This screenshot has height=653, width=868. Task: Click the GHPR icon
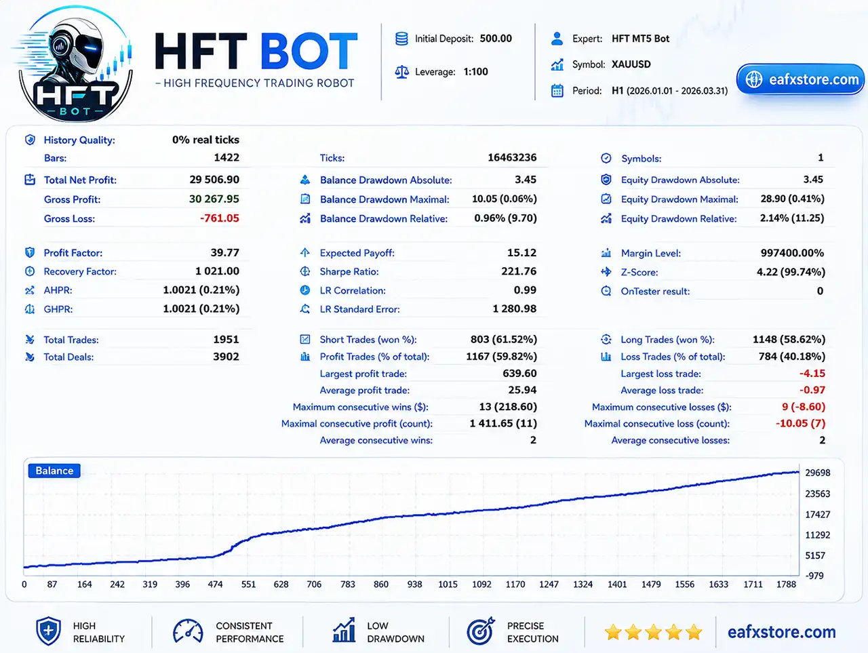tap(30, 309)
